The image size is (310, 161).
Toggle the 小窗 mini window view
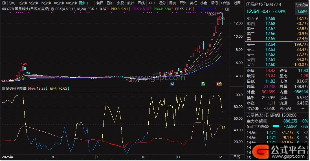tap(203, 3)
